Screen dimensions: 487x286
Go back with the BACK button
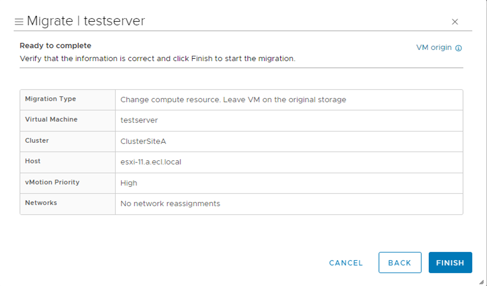399,263
